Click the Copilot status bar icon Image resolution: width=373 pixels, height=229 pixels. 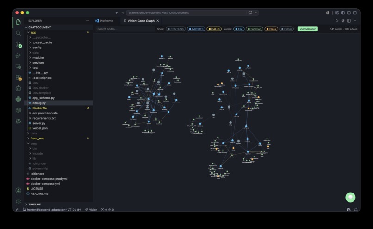pyautogui.click(x=348, y=210)
